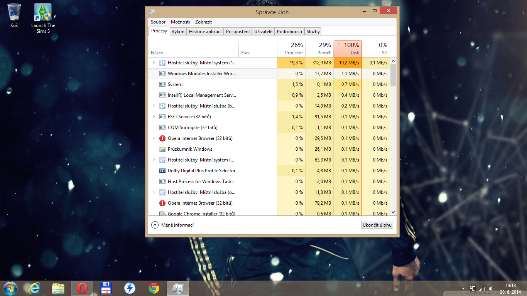Select Host Process for Windows Tasks row

coord(269,182)
